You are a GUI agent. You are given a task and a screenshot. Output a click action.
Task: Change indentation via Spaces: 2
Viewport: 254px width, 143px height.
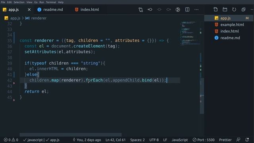click(x=137, y=140)
